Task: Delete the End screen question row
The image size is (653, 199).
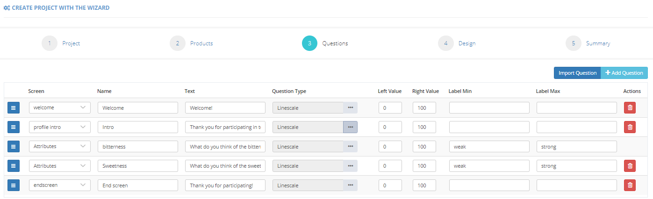Action: pos(630,185)
